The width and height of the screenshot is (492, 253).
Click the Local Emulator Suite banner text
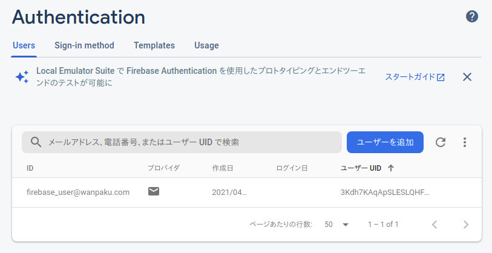201,77
